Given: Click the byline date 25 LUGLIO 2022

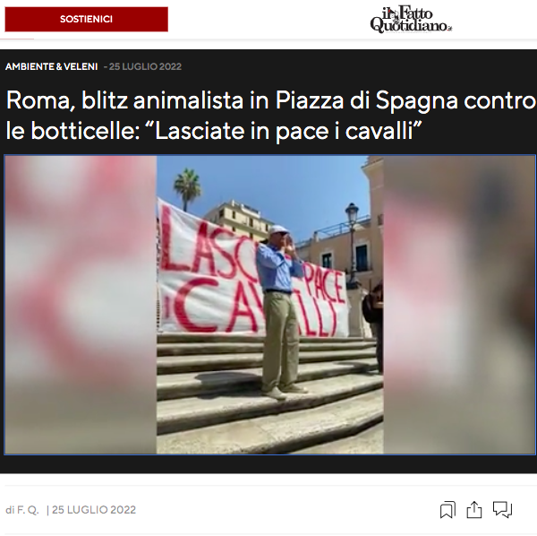Looking at the screenshot, I should 94,510.
